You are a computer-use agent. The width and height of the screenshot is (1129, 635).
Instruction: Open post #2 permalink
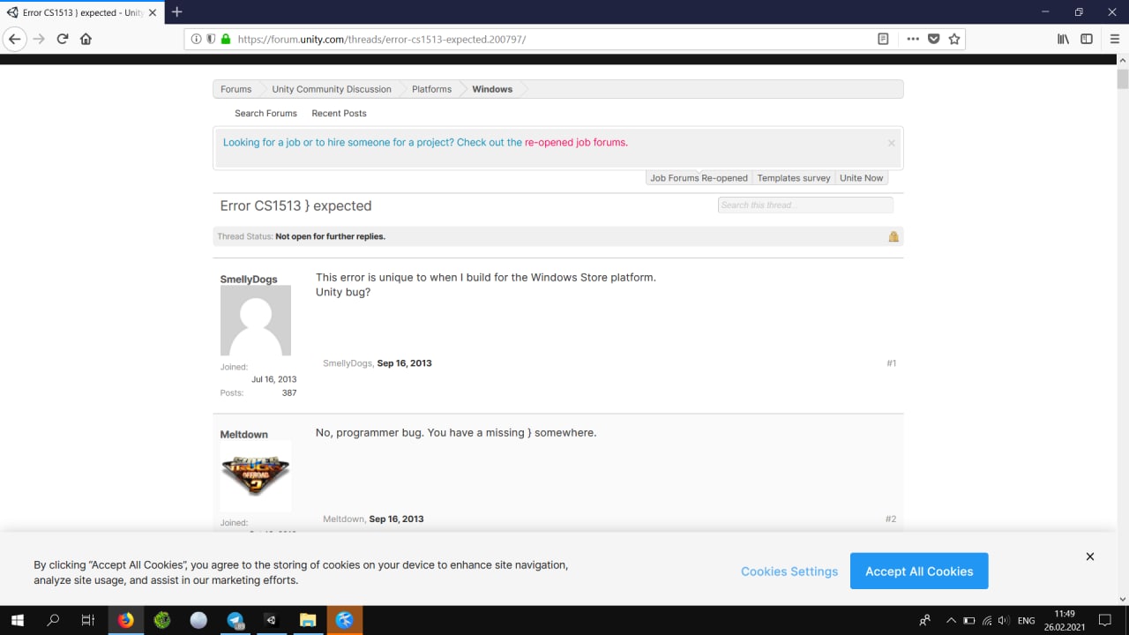[x=891, y=519]
